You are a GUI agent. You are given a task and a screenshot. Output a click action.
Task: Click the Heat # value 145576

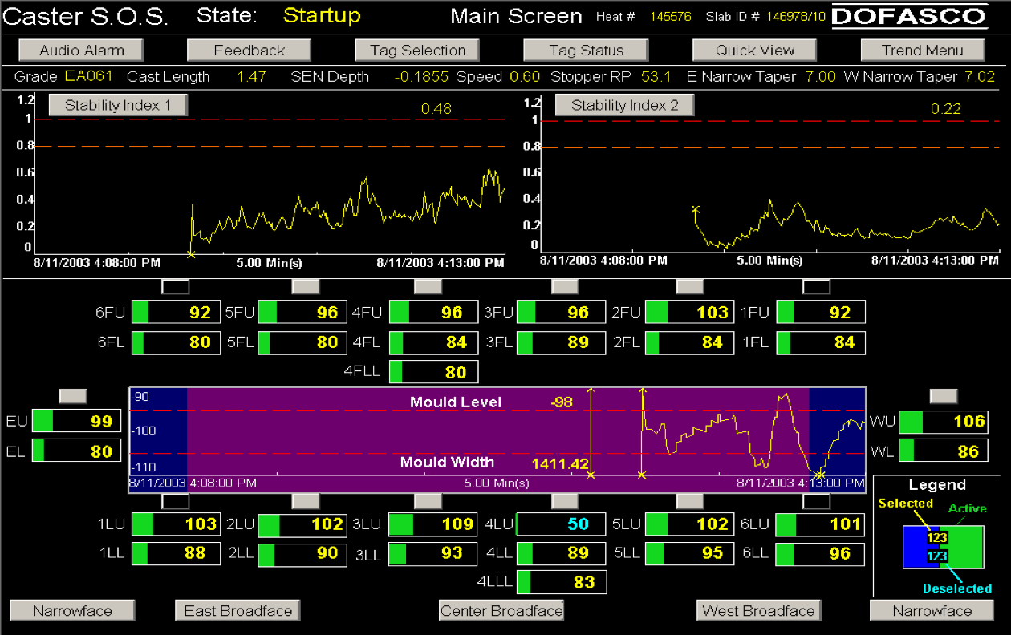(x=671, y=16)
